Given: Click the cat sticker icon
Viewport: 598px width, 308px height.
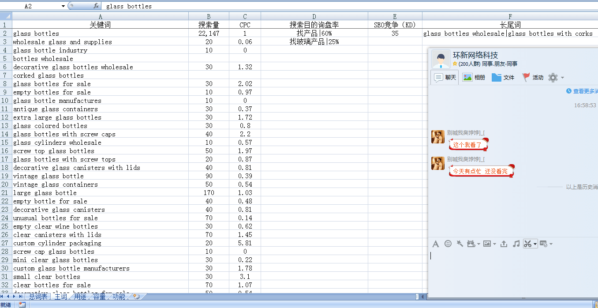Looking at the screenshot, I should pos(471,244).
